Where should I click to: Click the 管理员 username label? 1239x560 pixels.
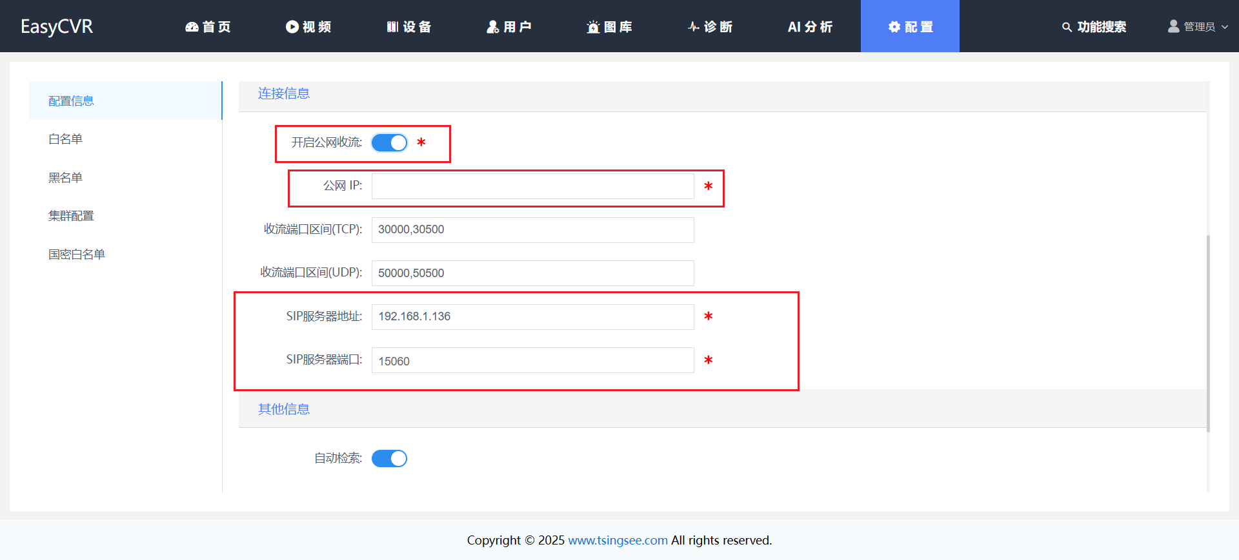tap(1199, 26)
